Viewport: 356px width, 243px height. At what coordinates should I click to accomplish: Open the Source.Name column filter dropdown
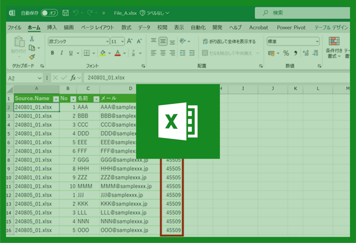click(x=55, y=99)
